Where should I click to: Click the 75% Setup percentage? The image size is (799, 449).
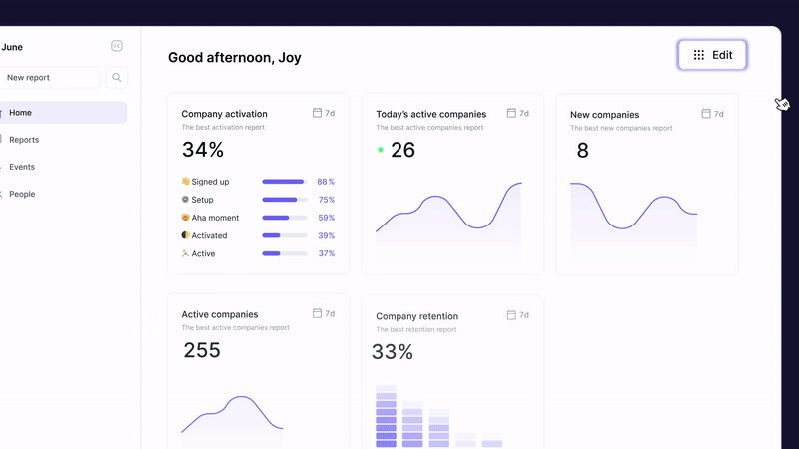327,200
